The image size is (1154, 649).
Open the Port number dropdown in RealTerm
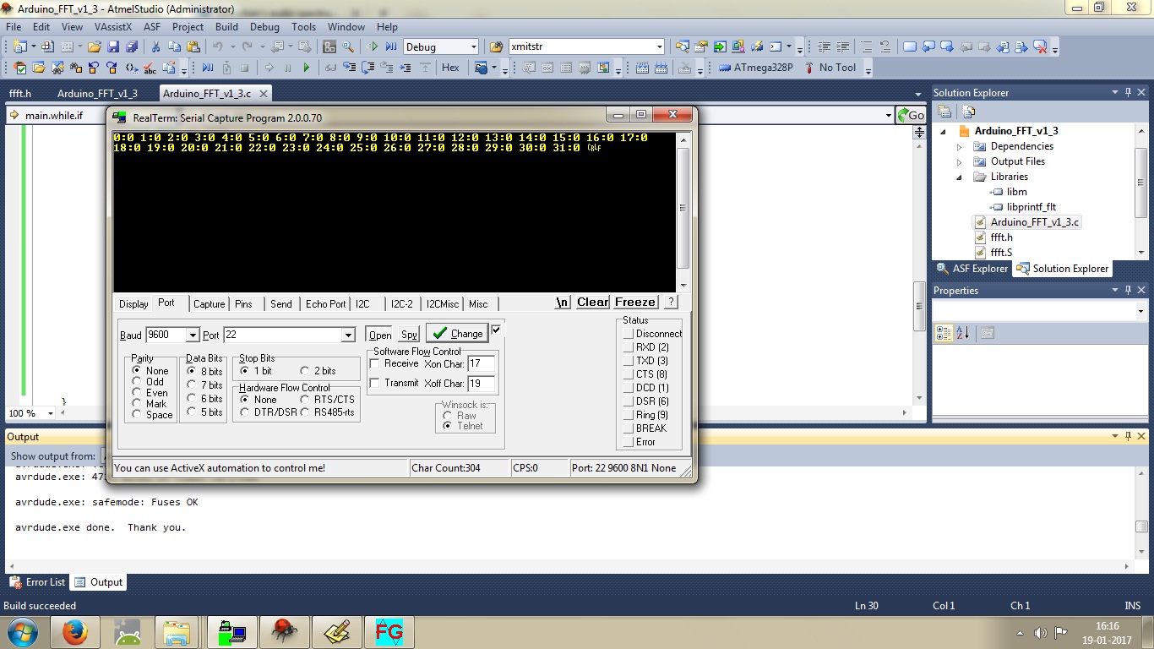348,335
